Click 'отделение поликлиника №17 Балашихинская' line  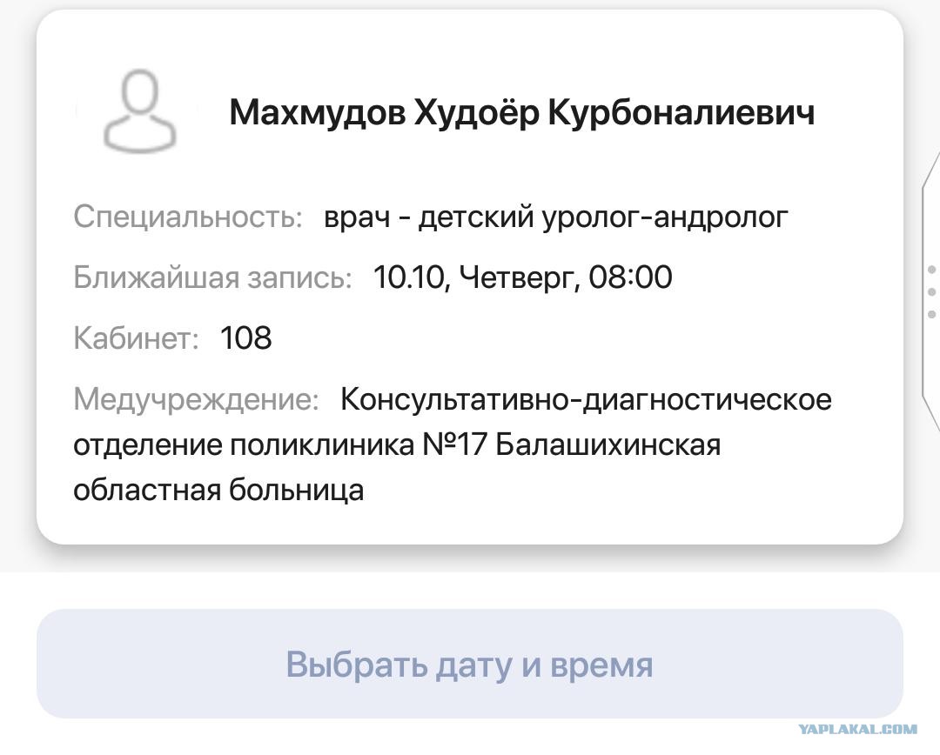point(397,444)
